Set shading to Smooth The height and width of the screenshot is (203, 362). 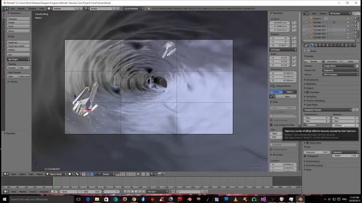pos(12,68)
